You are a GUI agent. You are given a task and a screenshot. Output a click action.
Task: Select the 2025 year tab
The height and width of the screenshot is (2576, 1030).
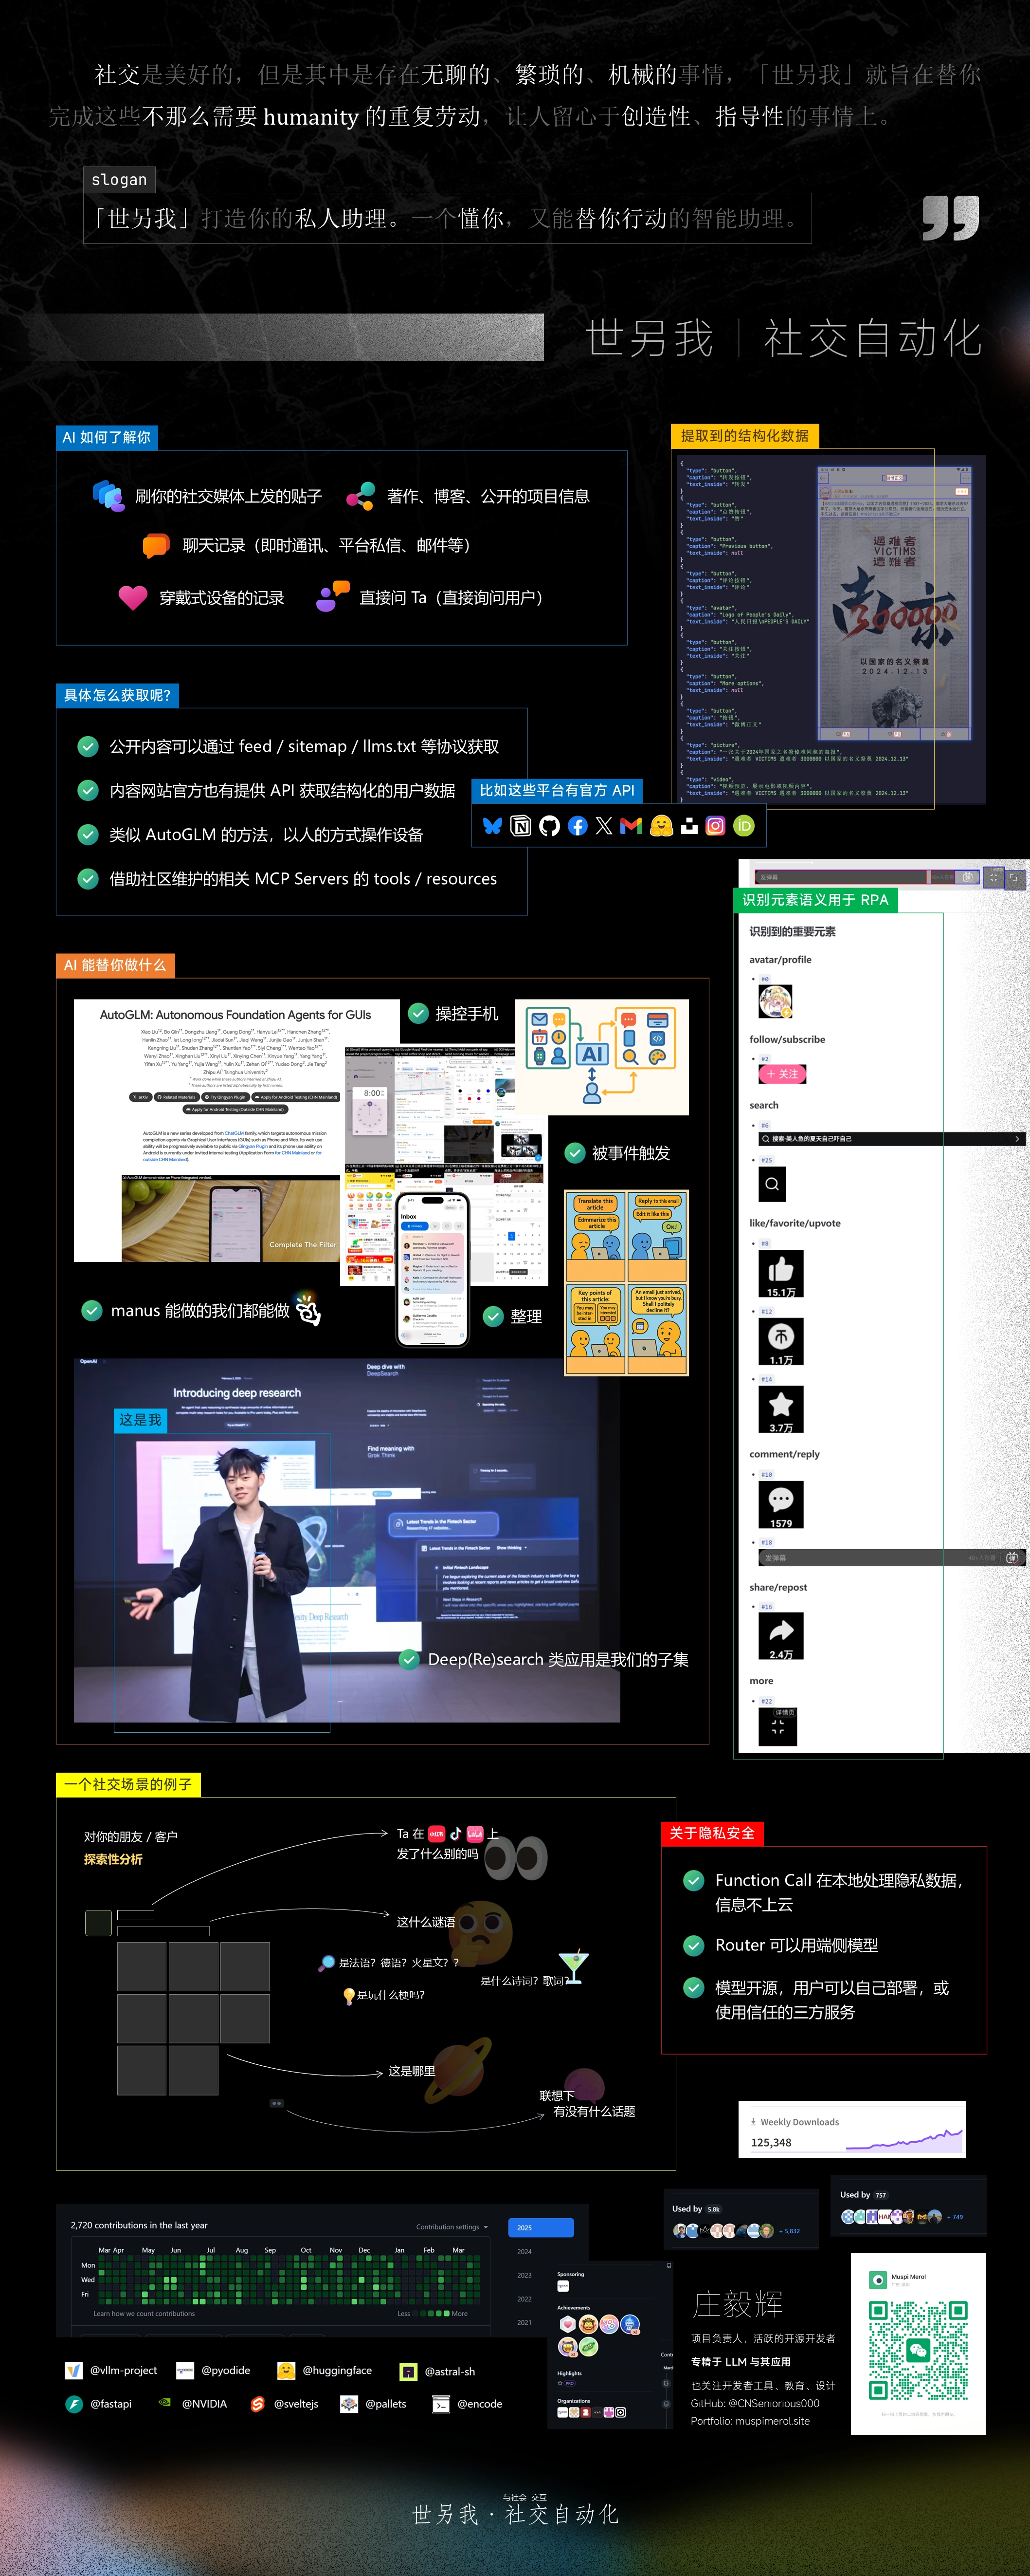[x=541, y=2227]
